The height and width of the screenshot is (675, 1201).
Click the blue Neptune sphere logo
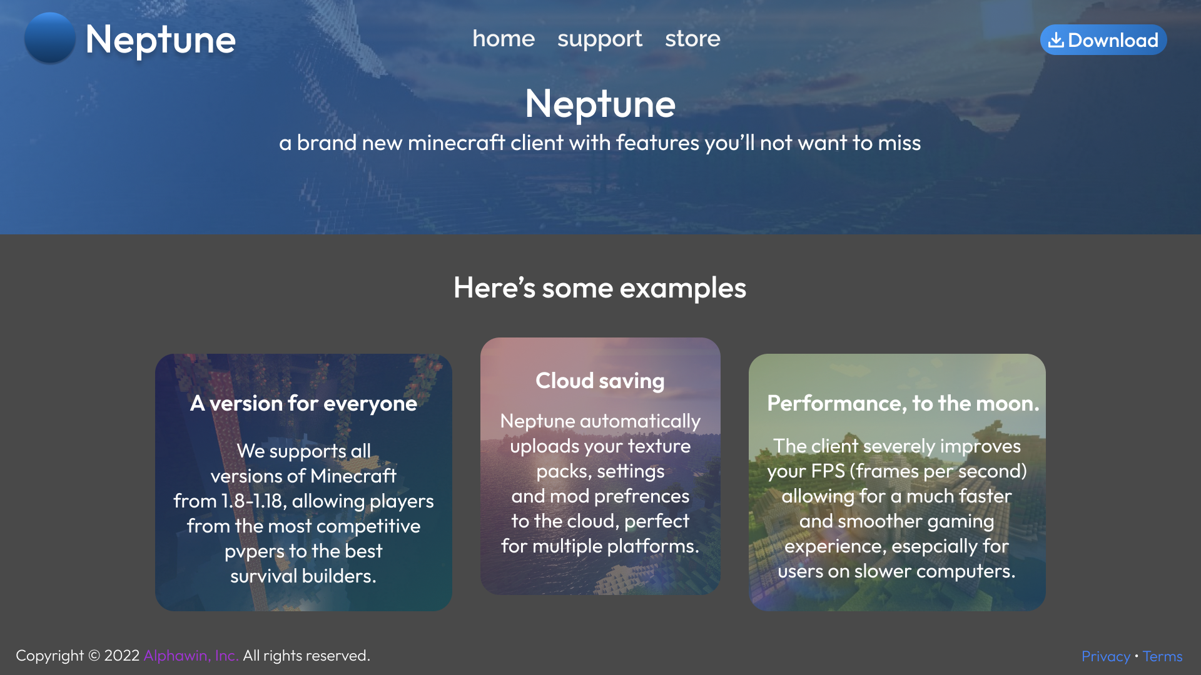coord(49,39)
